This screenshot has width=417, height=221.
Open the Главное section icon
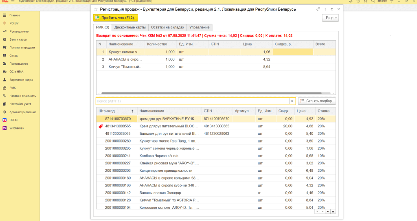tap(4, 15)
